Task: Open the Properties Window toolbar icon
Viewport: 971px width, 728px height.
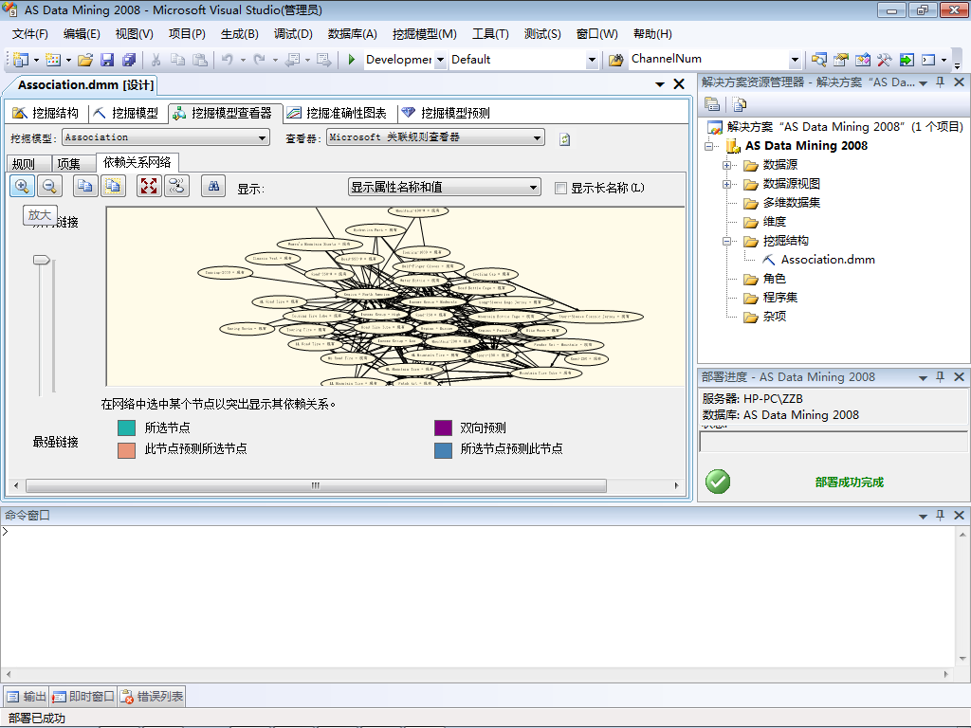Action: 840,60
